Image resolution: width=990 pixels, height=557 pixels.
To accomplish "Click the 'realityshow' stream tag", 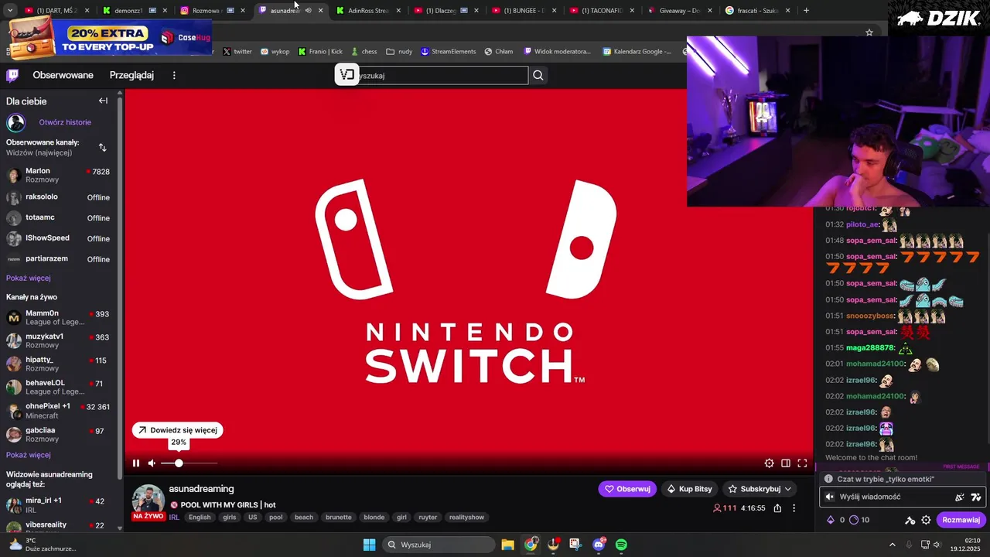I will (466, 518).
